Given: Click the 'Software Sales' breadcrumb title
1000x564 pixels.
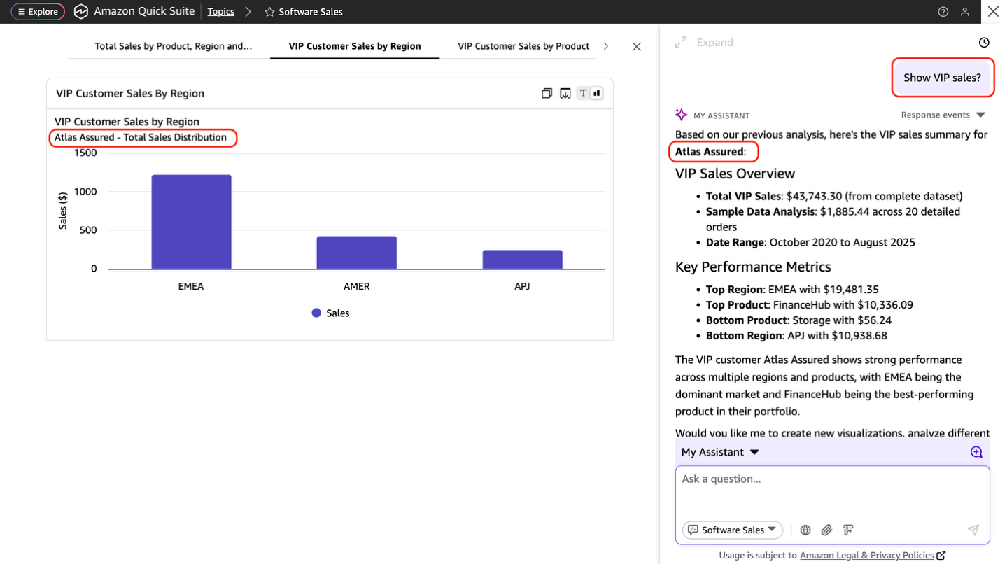Looking at the screenshot, I should (x=311, y=12).
